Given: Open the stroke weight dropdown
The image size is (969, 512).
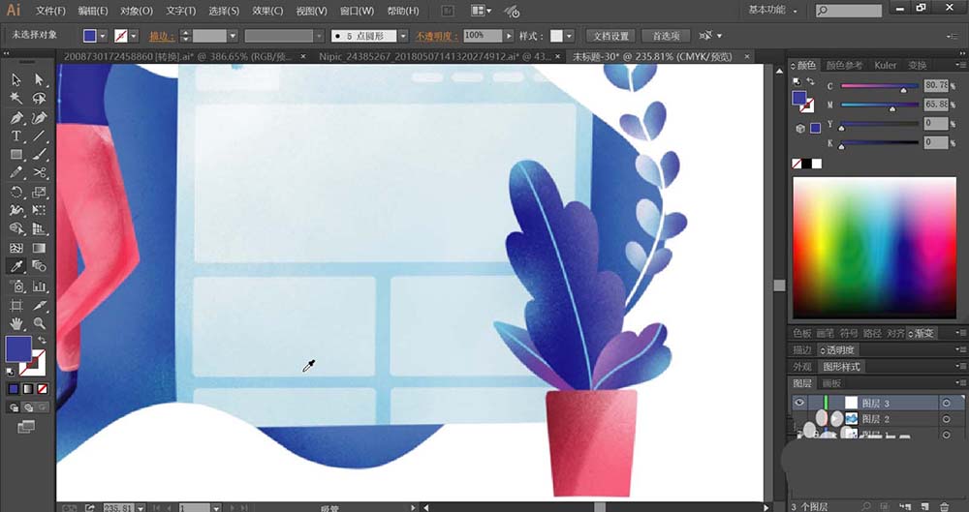Looking at the screenshot, I should click(x=233, y=36).
